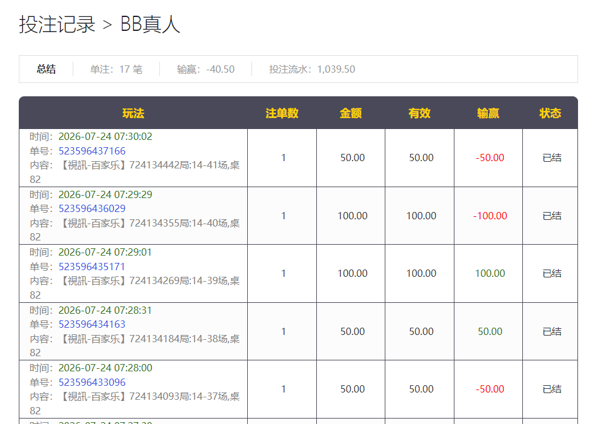Image resolution: width=595 pixels, height=424 pixels.
Task: Click the -50.00 result for order 523596433096
Action: (490, 389)
